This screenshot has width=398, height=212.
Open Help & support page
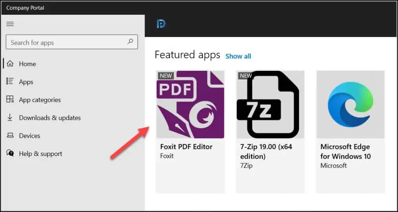pos(40,154)
